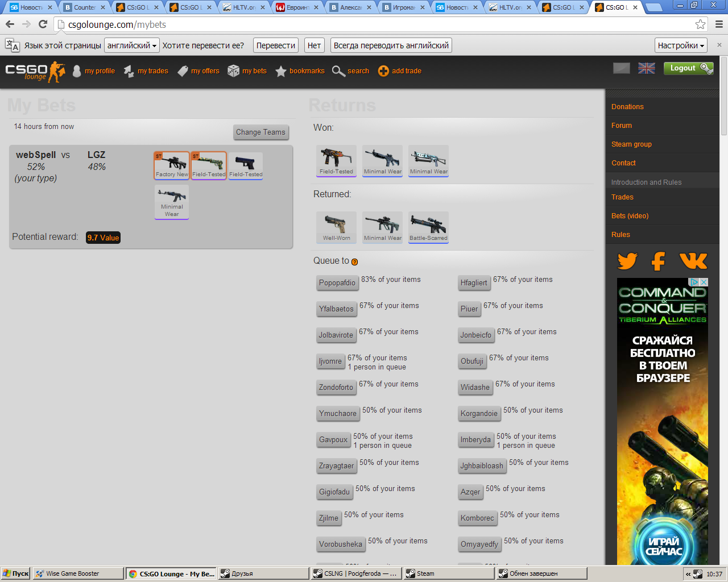Open Bets (video) link

coord(630,216)
